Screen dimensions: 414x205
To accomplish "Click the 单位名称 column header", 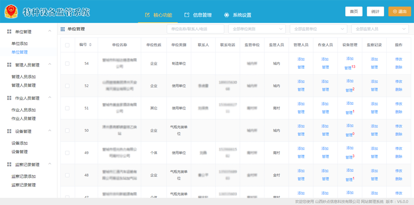I will click(x=120, y=45).
